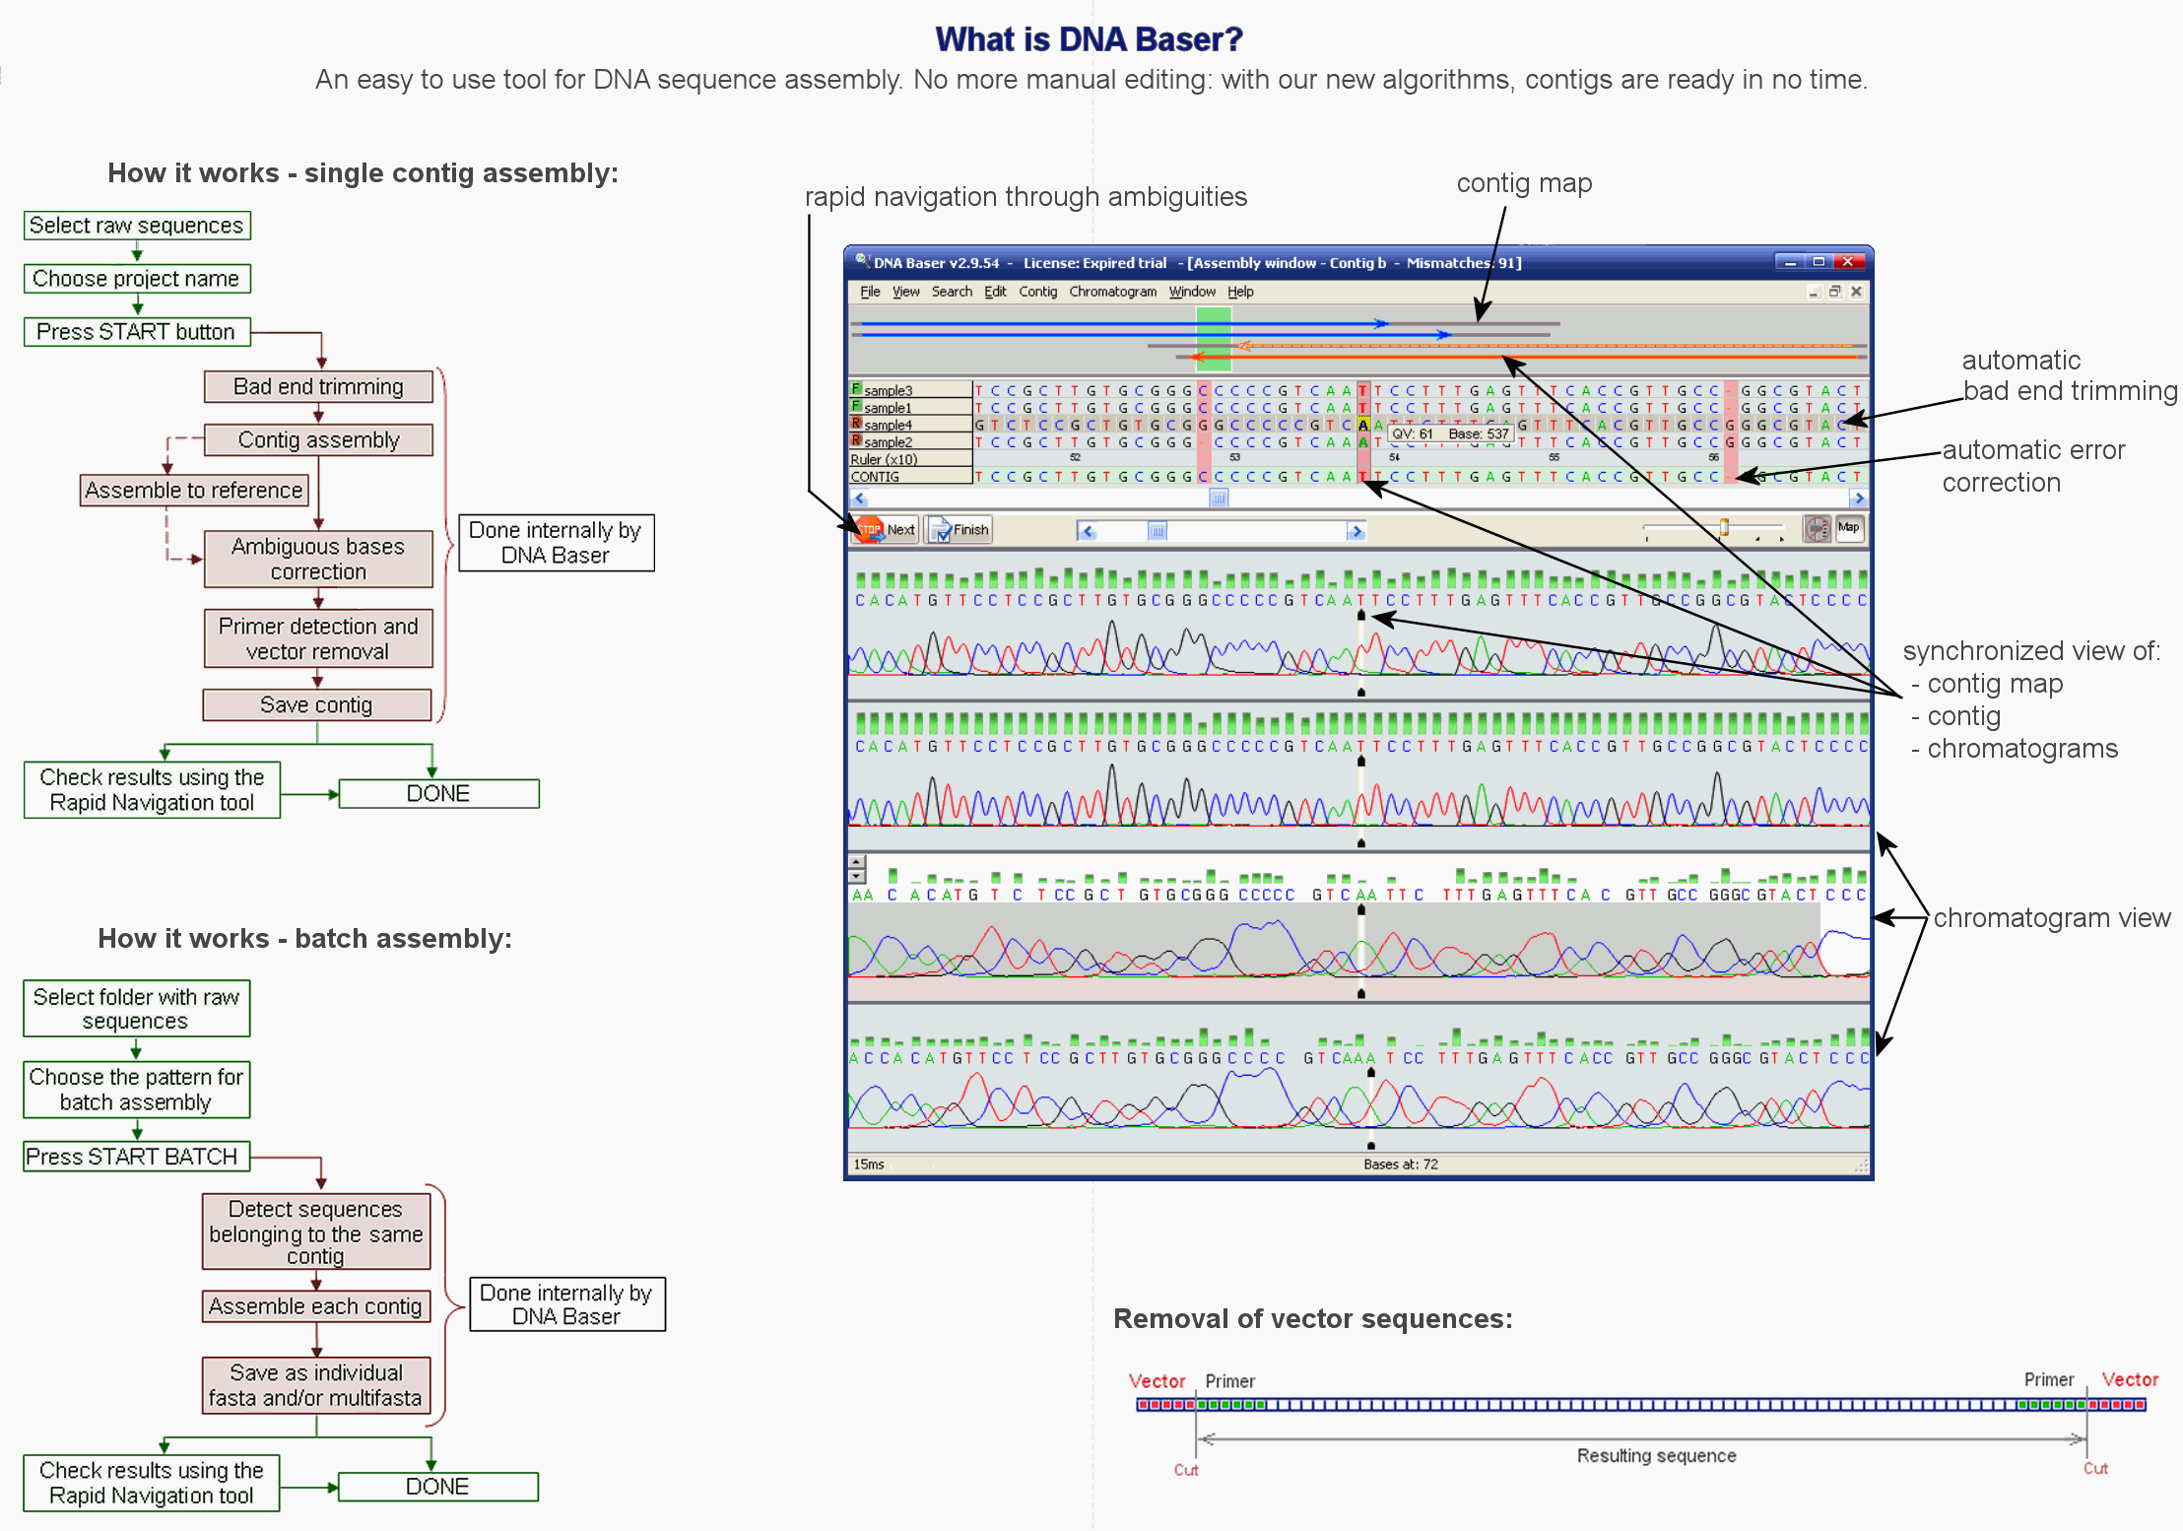The height and width of the screenshot is (1531, 2183).
Task: Open the Chromatogram menu
Action: click(x=1112, y=292)
